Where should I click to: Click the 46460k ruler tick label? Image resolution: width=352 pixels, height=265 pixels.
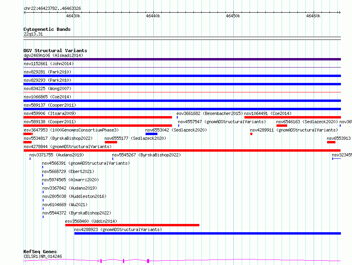(x=313, y=16)
